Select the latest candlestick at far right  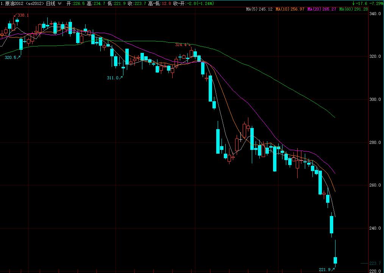point(335,260)
